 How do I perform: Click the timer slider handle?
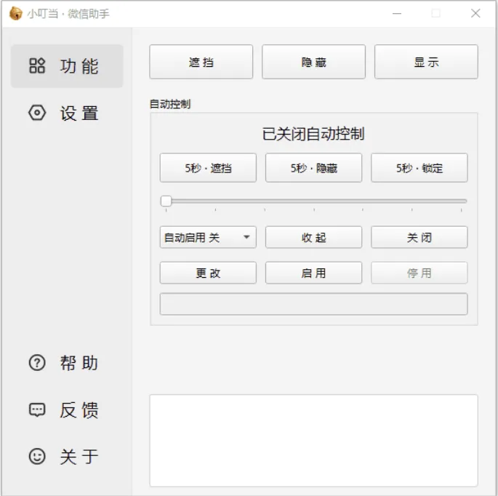coord(166,201)
